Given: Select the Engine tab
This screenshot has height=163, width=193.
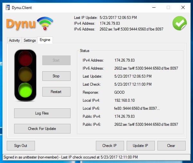Looking at the screenshot, I should click(45, 40).
